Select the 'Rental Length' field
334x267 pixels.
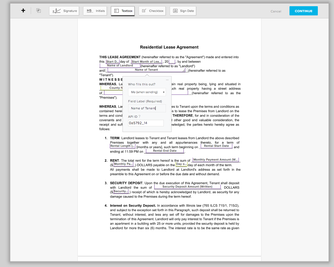coord(122,146)
